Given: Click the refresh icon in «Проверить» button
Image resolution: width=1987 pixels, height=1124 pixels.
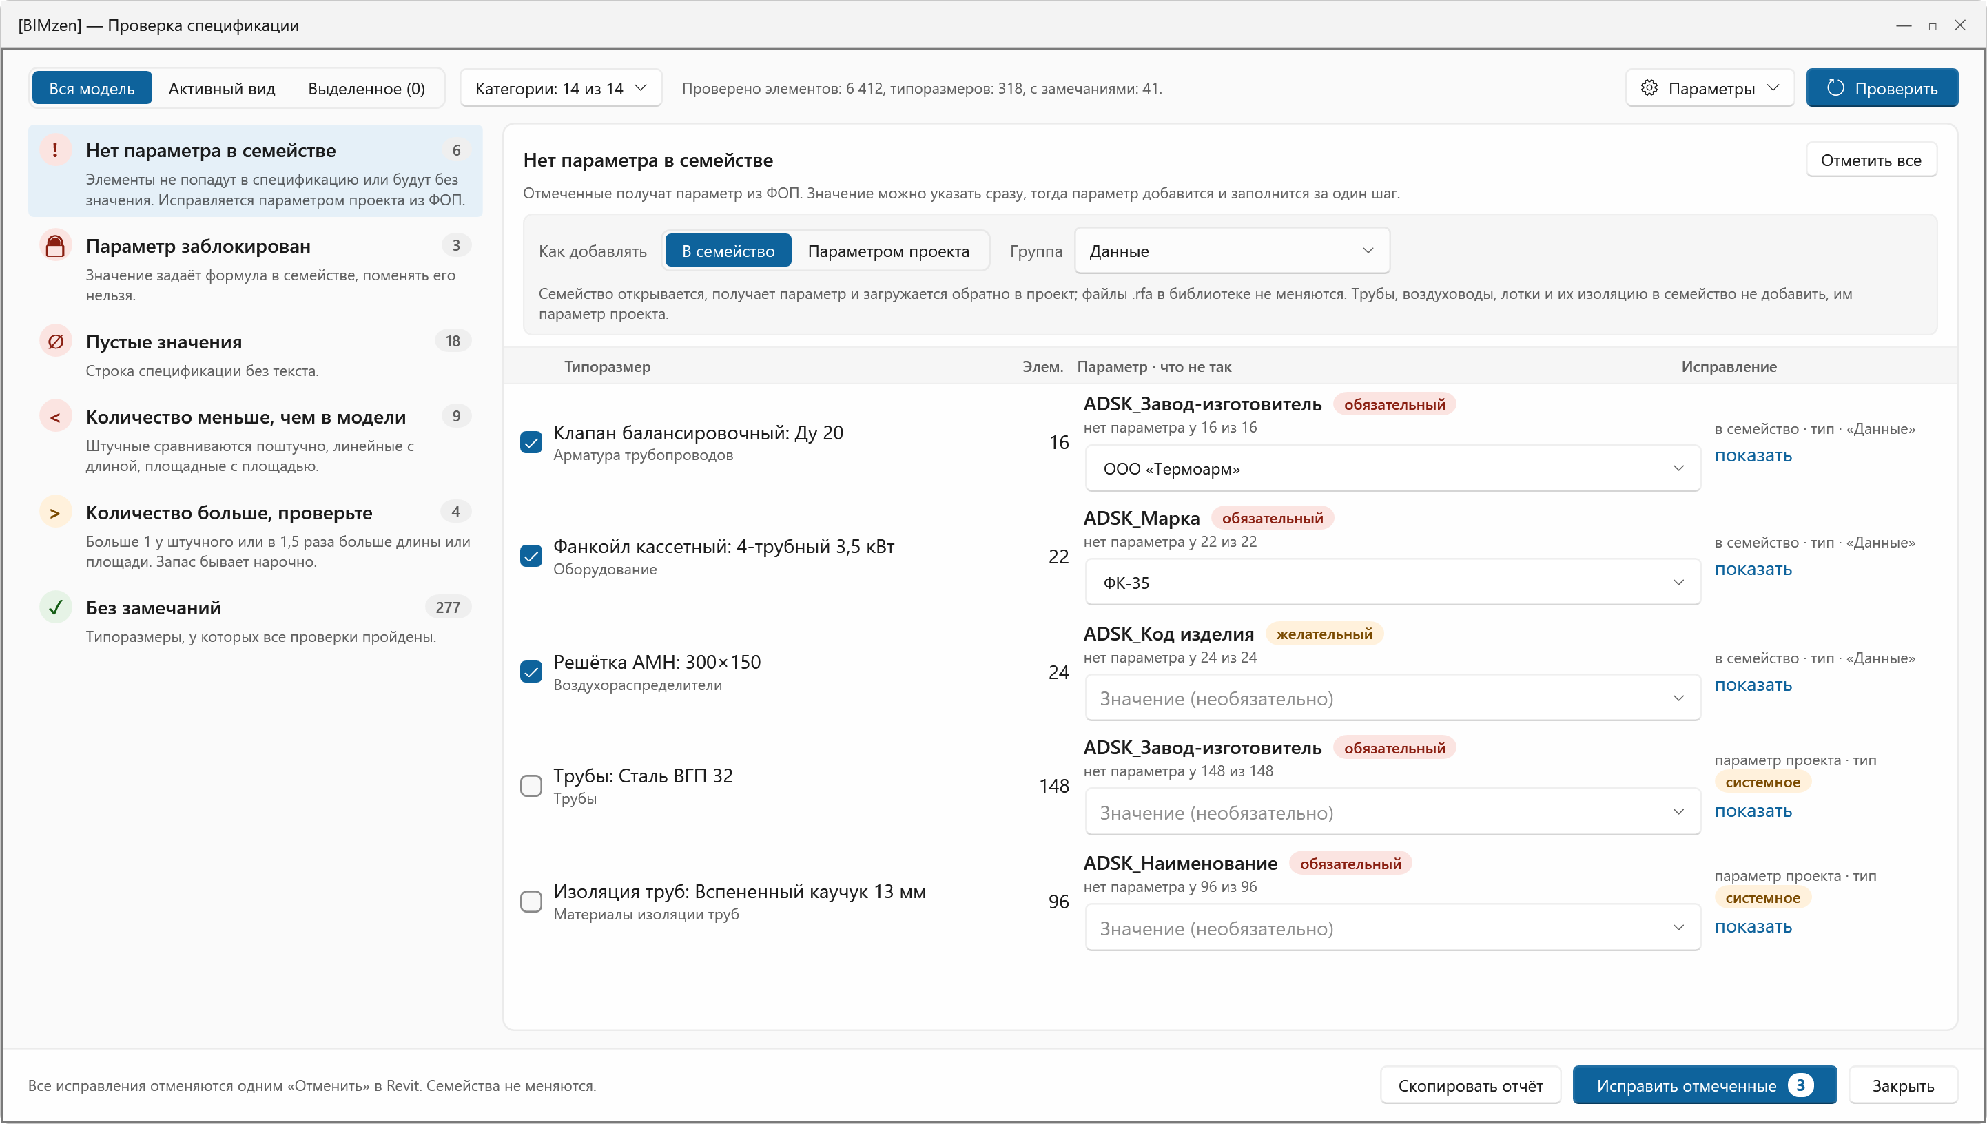Looking at the screenshot, I should (1835, 88).
